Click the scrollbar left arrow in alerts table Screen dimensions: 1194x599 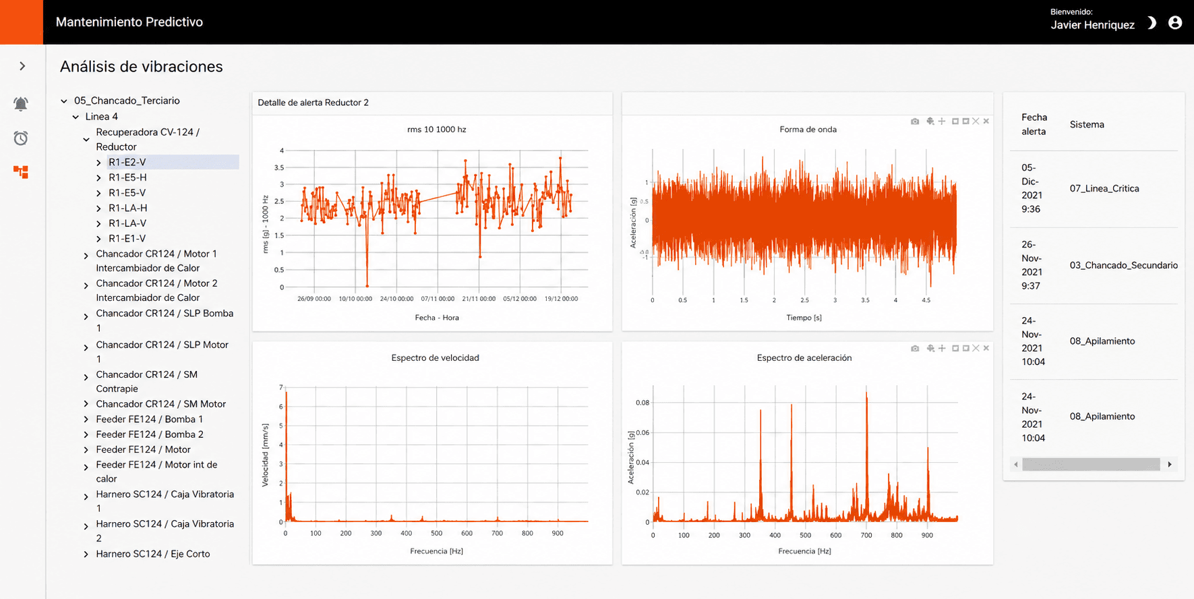pos(1016,465)
